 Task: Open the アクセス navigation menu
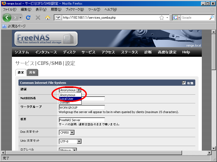(x=108, y=52)
